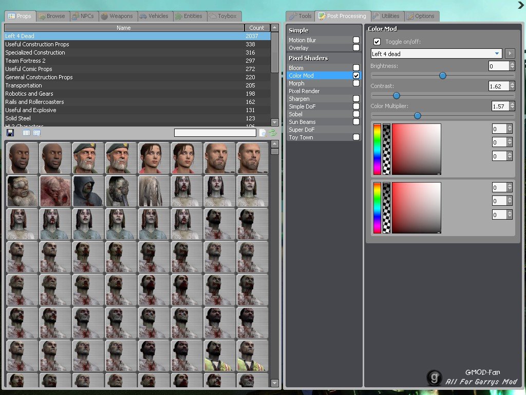Select the bloated Boomer spawn icon
This screenshot has height=395, width=526.
tap(22, 191)
